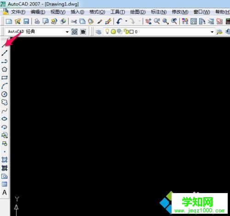This screenshot has width=230, height=216.
Task: Toggle layer 0 freeze sun icon
Action: click(x=113, y=32)
